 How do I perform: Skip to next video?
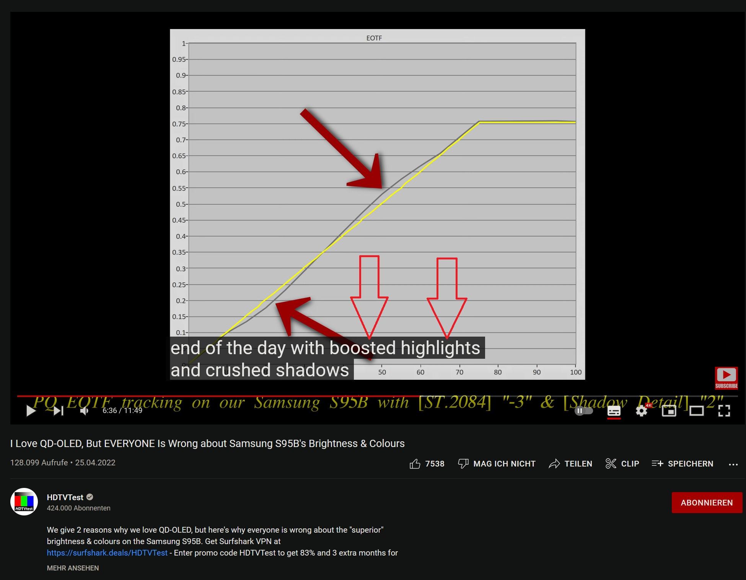(58, 411)
